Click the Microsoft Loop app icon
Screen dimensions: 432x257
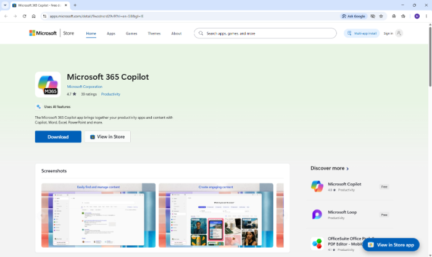pyautogui.click(x=317, y=214)
